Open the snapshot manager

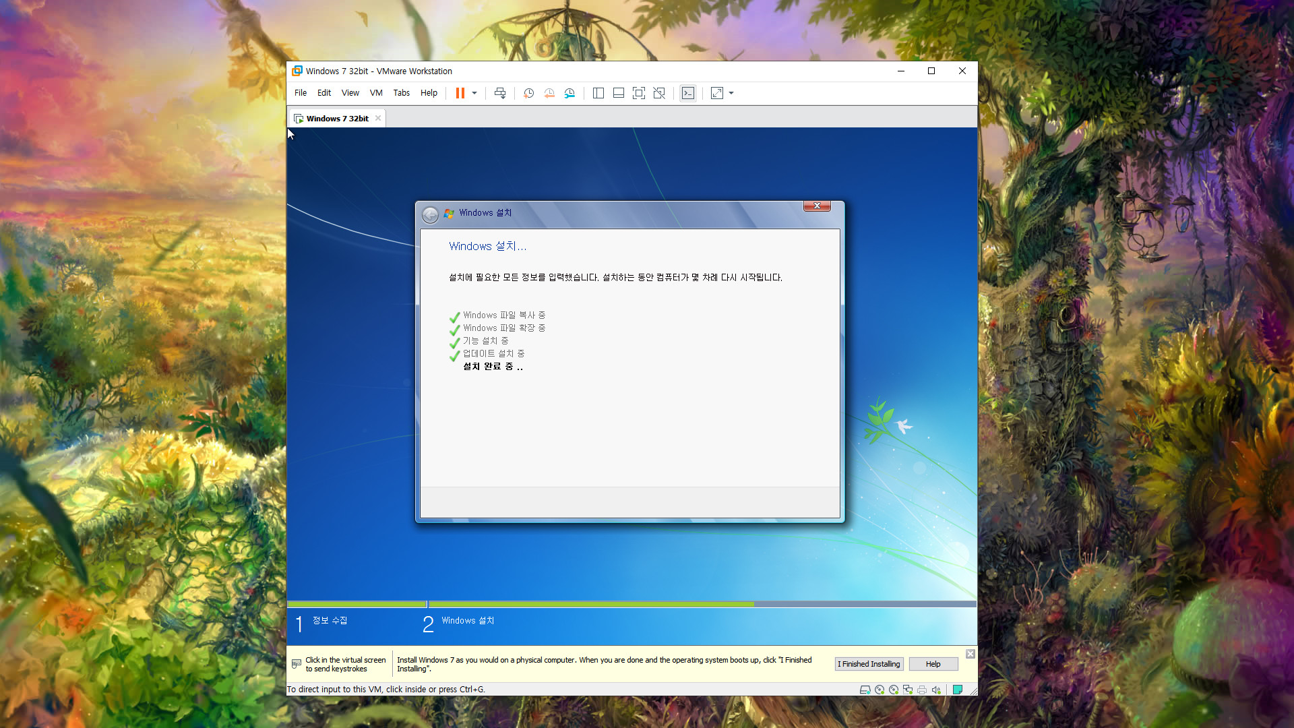(570, 93)
